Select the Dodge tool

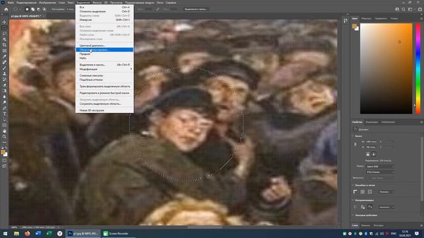(x=5, y=102)
